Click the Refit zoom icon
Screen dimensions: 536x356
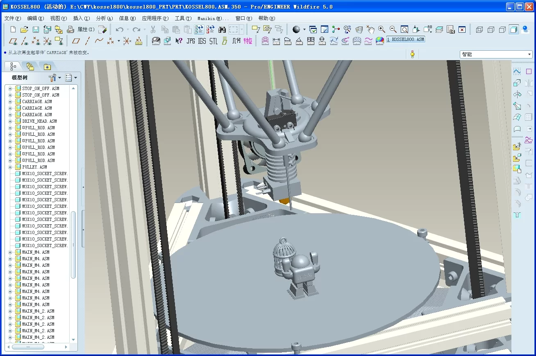point(404,29)
